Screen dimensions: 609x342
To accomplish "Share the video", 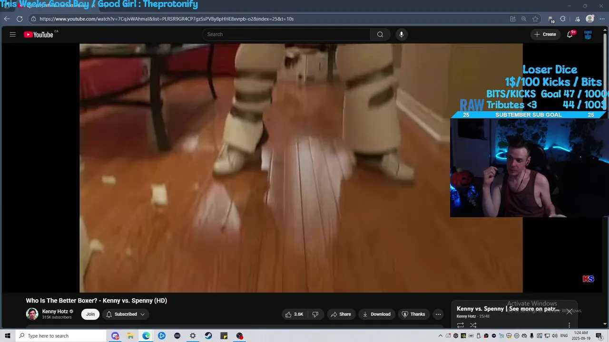I will 341,314.
